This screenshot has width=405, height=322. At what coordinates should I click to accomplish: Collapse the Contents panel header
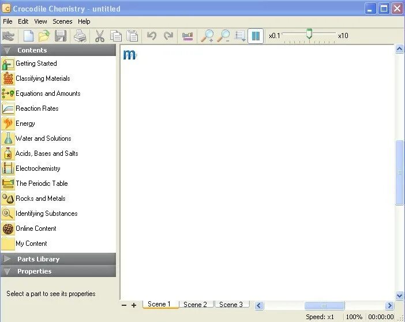58,50
